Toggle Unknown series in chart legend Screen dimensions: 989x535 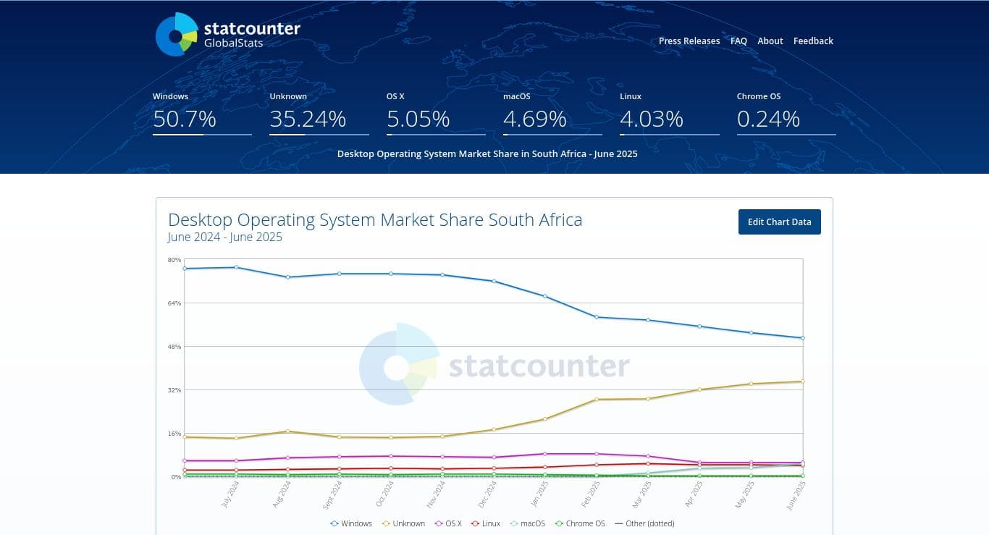(x=403, y=523)
